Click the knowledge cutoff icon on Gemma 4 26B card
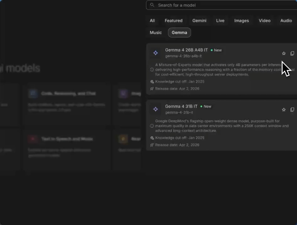 tap(152, 81)
